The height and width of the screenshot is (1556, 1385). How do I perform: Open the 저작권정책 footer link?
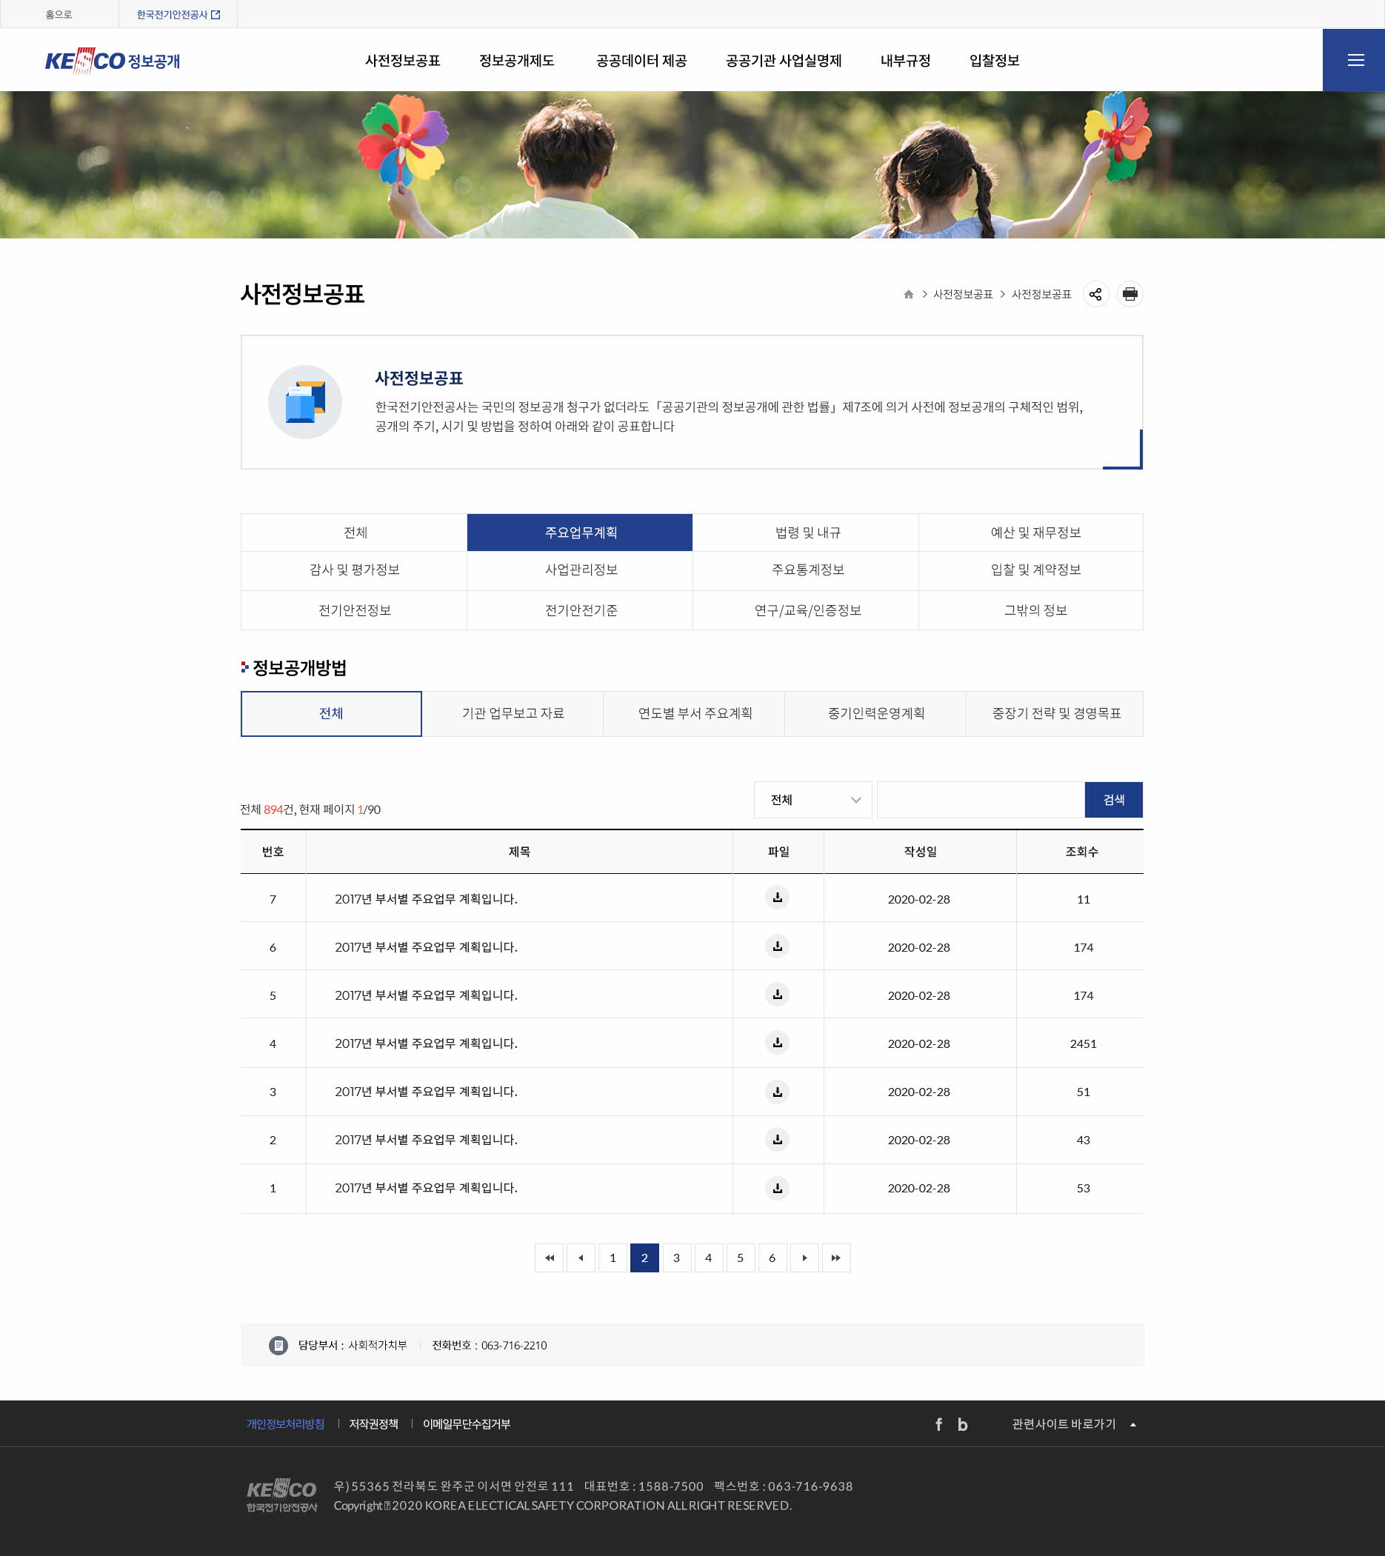pos(373,1424)
